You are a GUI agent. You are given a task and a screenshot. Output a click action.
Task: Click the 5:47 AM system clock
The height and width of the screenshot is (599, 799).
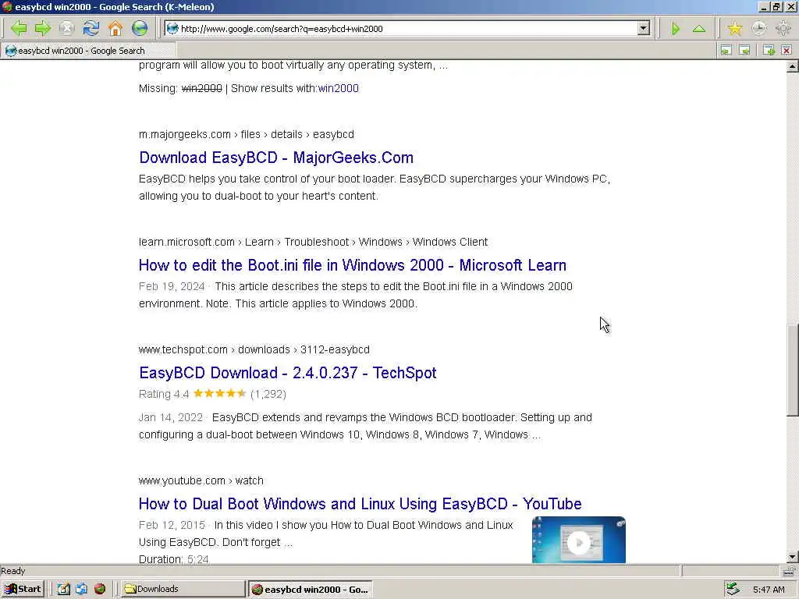click(x=769, y=590)
